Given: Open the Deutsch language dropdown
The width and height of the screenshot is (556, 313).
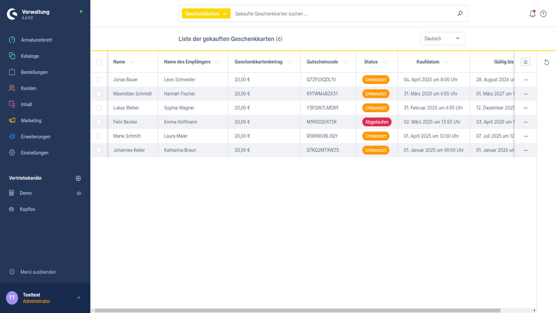Looking at the screenshot, I should click(442, 39).
